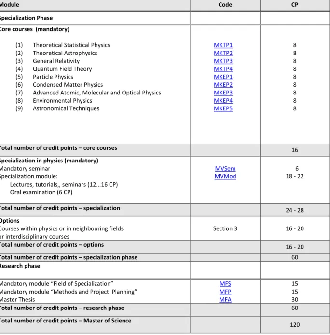This screenshot has height=335, width=330.
Task: Click Environmental Physics course name
Action: (x=62, y=100)
